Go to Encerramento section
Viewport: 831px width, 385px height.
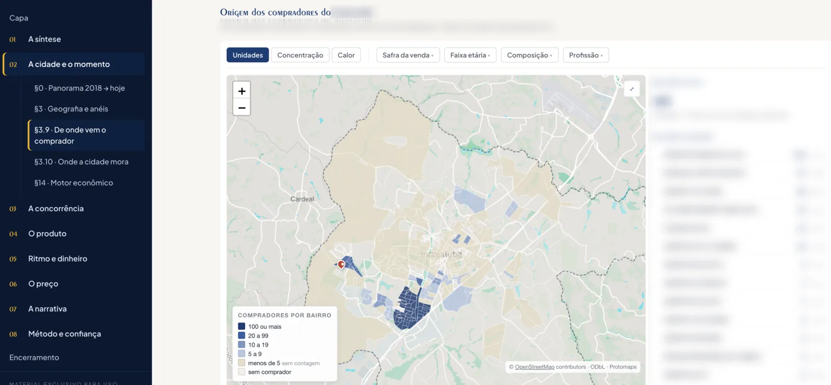[x=34, y=357]
